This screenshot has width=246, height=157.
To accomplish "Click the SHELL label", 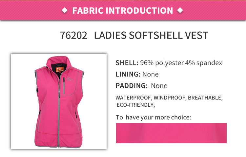I will [x=127, y=63].
